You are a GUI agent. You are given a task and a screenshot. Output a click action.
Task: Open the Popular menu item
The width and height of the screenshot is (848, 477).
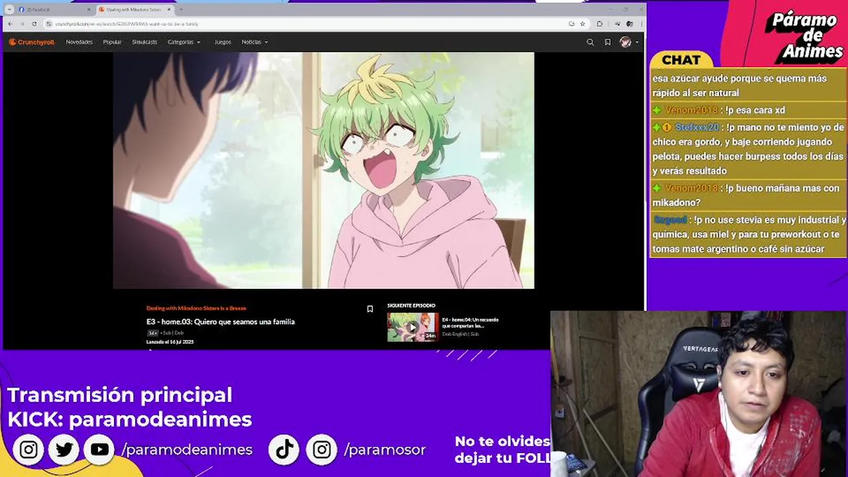pos(112,42)
